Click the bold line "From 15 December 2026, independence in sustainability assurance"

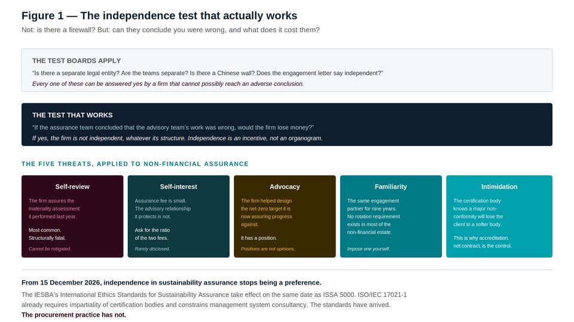(172, 283)
